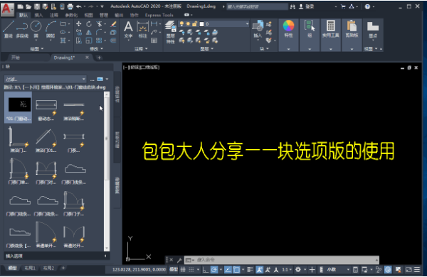Select the Line (直线) drawing tool

(8, 29)
